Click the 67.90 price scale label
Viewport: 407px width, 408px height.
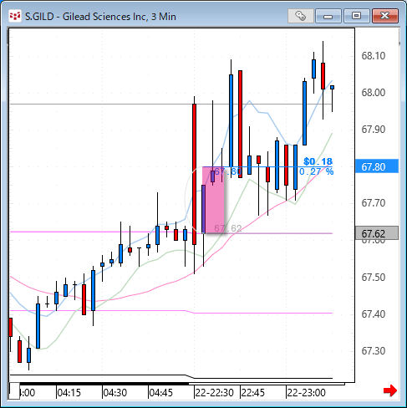point(373,130)
